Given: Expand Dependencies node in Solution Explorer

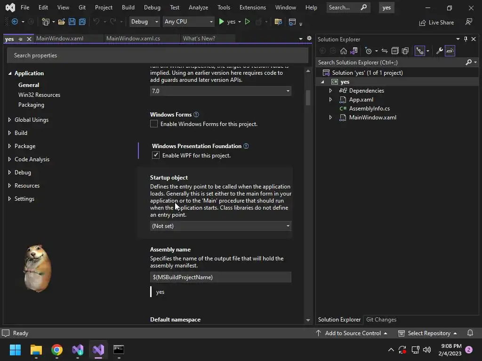Looking at the screenshot, I should (x=330, y=91).
